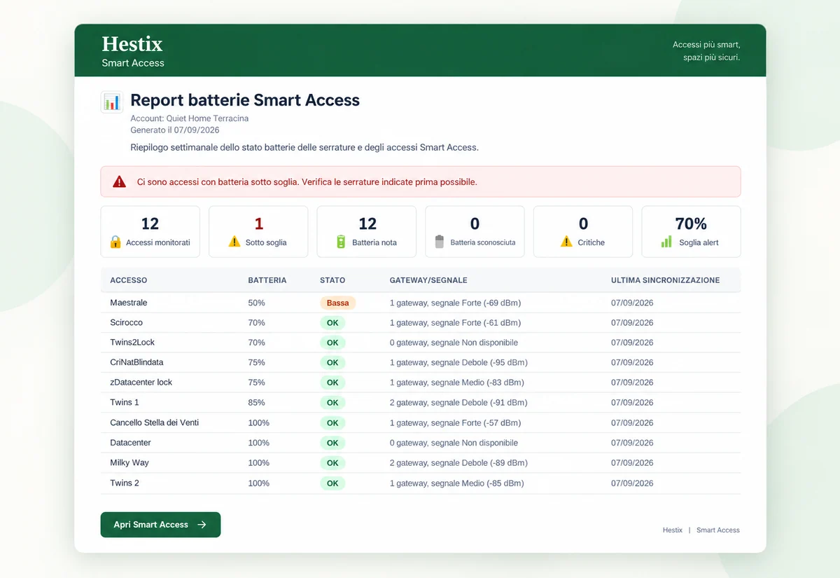Click the Generato il 07/09/2026 line

175,130
